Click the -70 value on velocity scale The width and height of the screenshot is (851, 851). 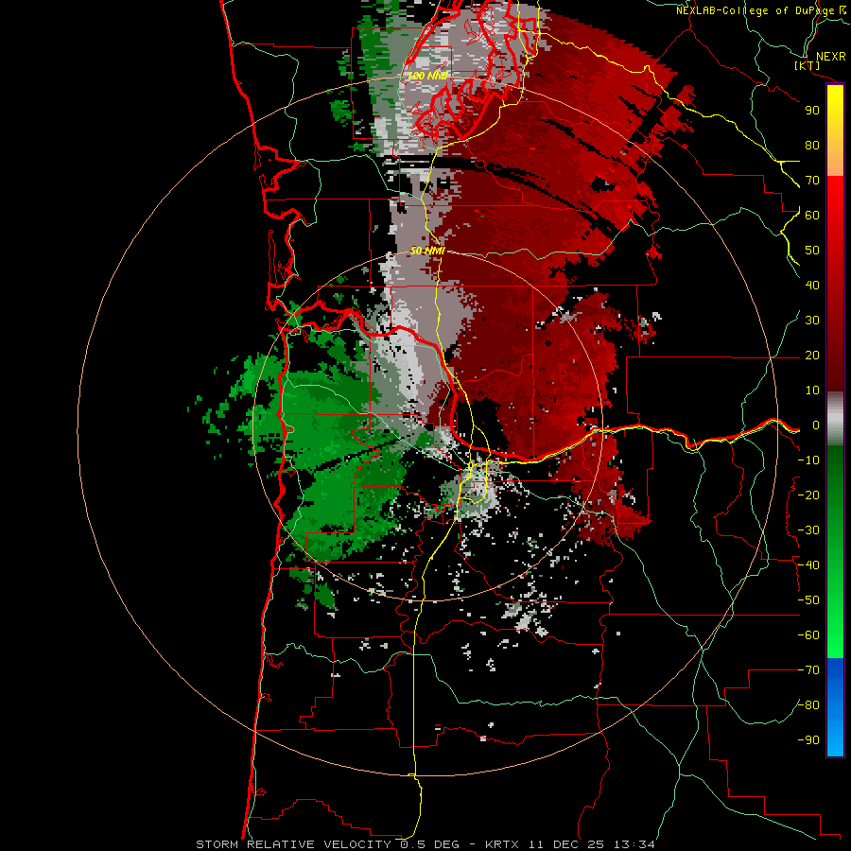[808, 670]
